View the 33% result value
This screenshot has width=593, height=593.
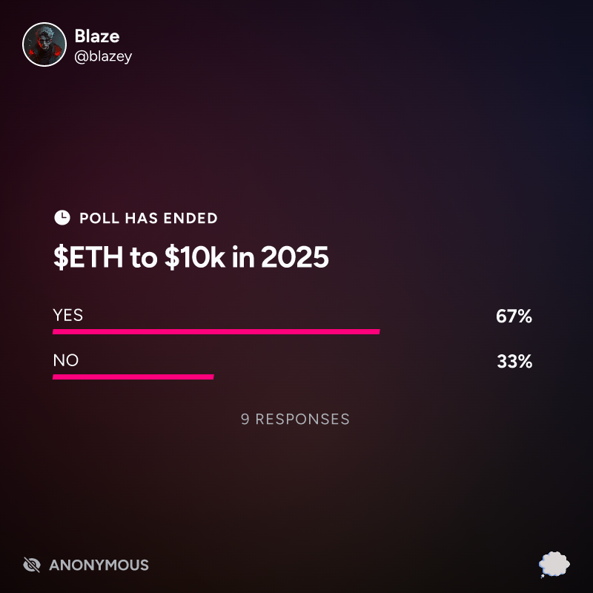514,362
